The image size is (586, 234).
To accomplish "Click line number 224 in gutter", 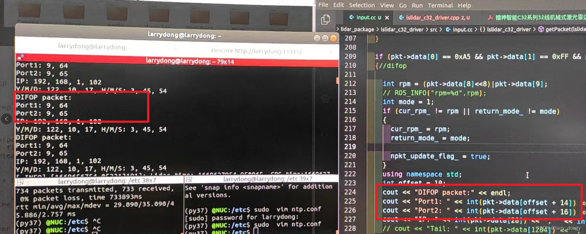I will pyautogui.click(x=350, y=192).
